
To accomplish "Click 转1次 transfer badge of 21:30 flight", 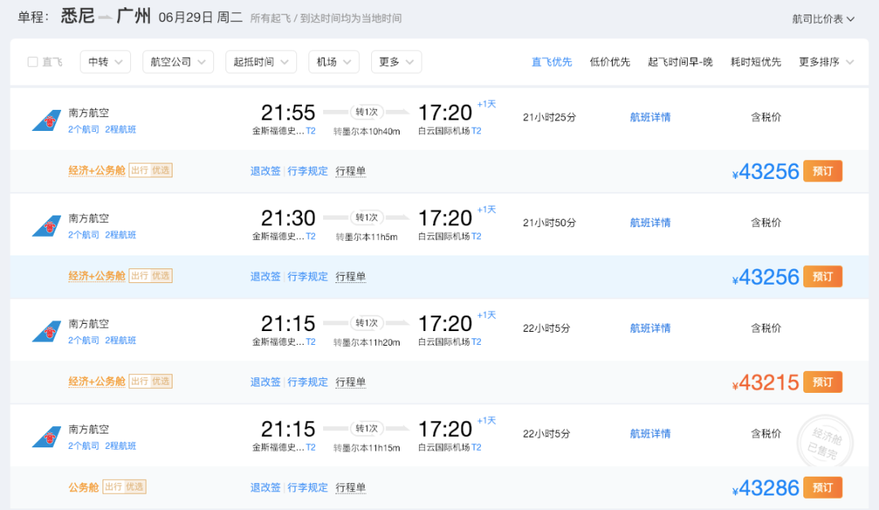I will pyautogui.click(x=366, y=217).
